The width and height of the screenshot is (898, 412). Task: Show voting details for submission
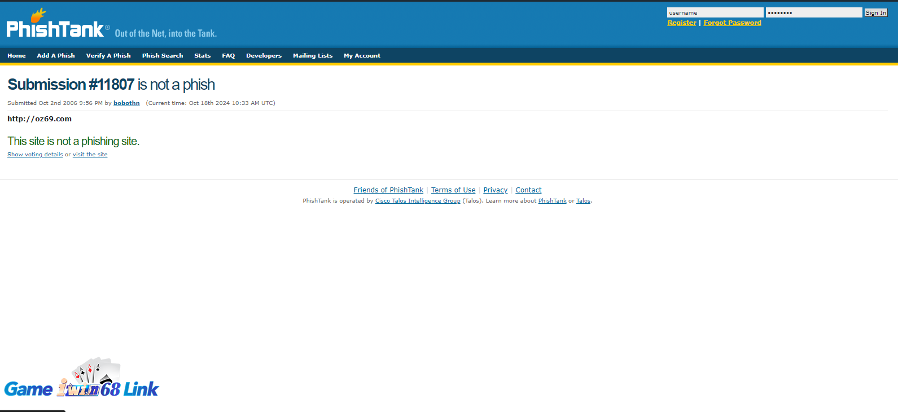(x=35, y=155)
